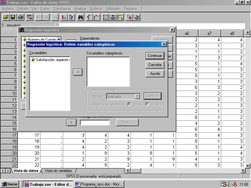
Task: Open the Ver menu
Action: pos(34,9)
